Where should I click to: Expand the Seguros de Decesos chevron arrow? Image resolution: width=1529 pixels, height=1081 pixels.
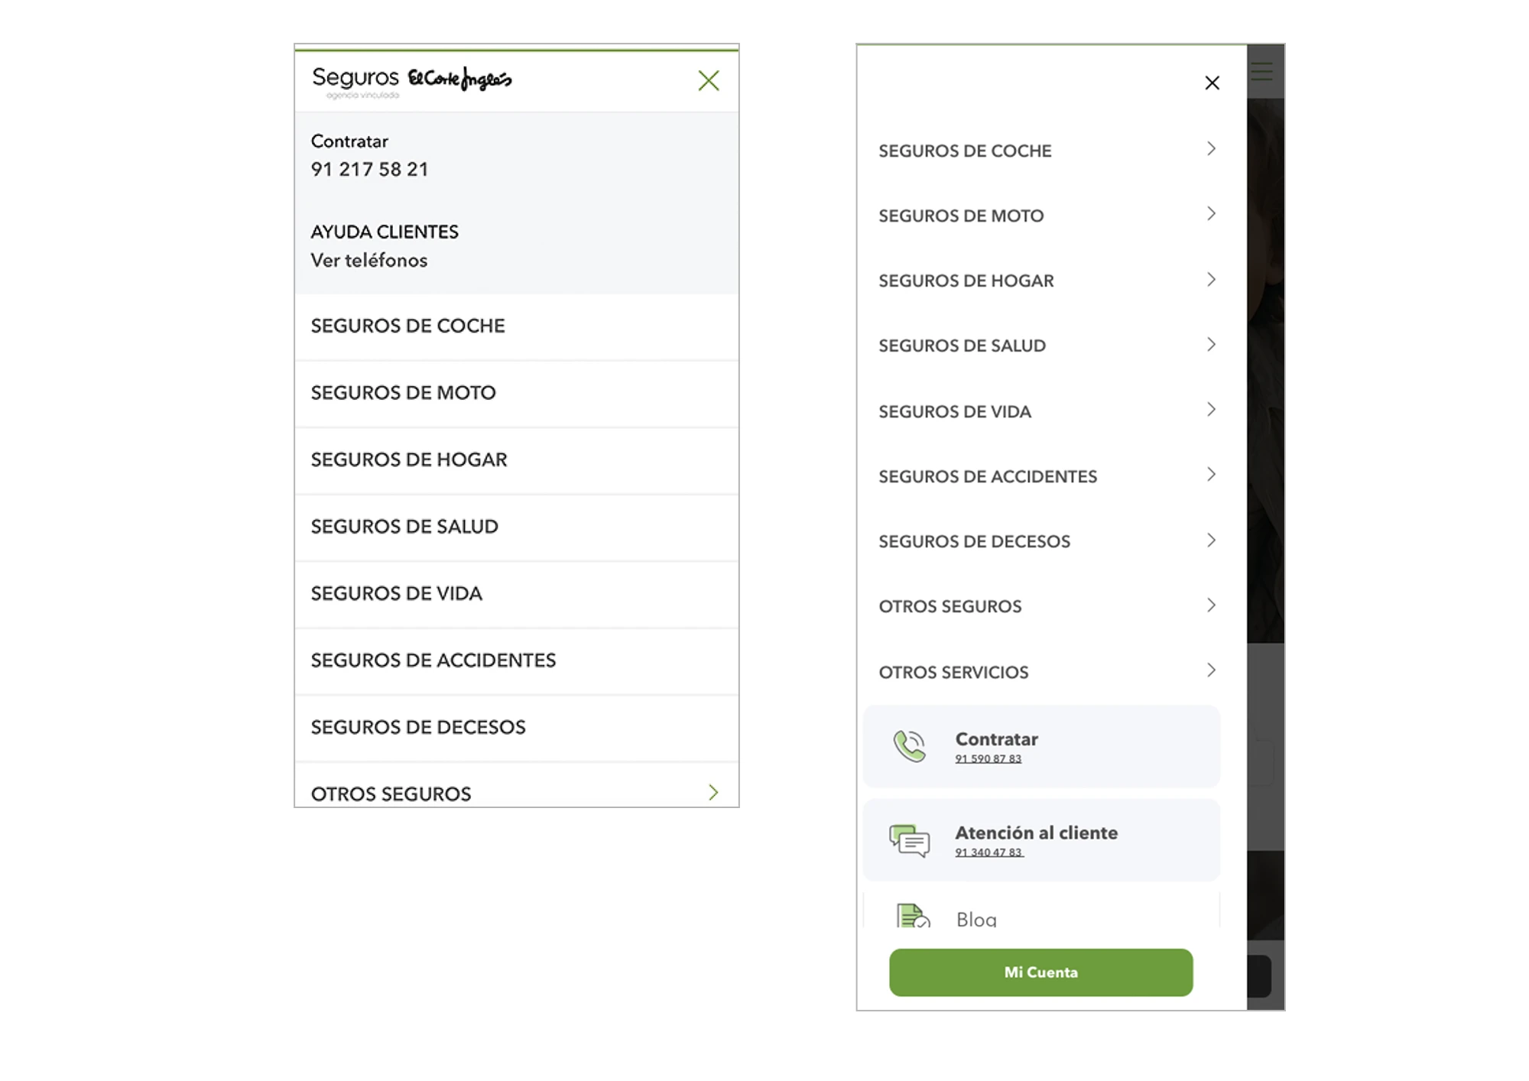click(1211, 540)
